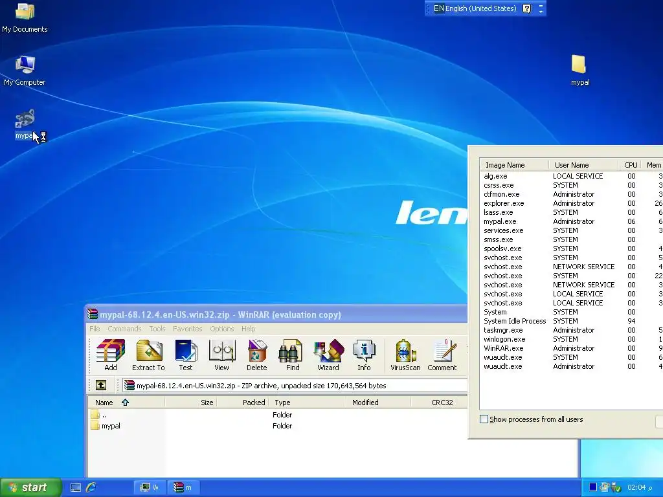
Task: Select services.exe process row
Action: pyautogui.click(x=572, y=230)
